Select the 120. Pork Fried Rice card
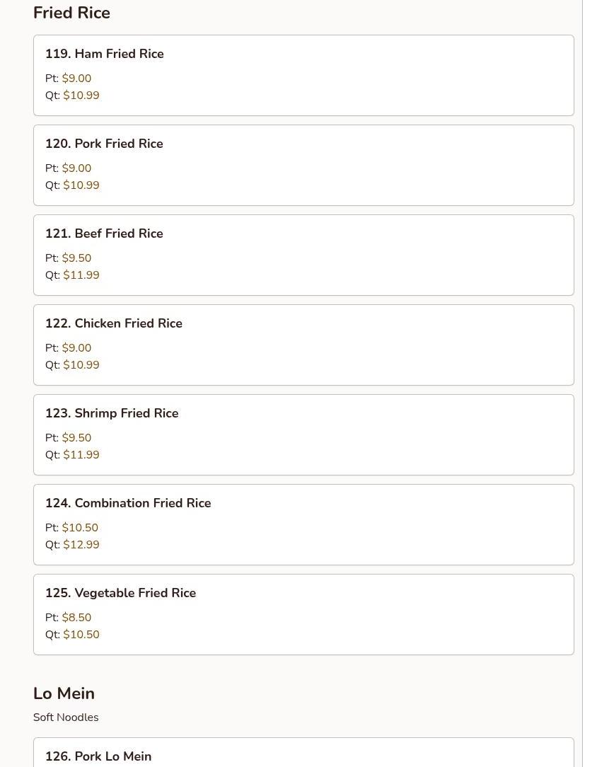The height and width of the screenshot is (767, 597). pos(303,166)
